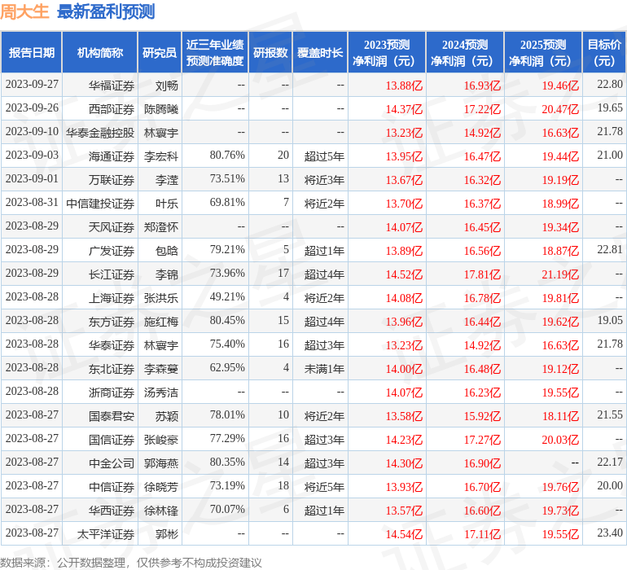Viewport: 627px width, 570px height.
Task: Click the date 2023-09-27 for 华福证券
Action: point(32,85)
